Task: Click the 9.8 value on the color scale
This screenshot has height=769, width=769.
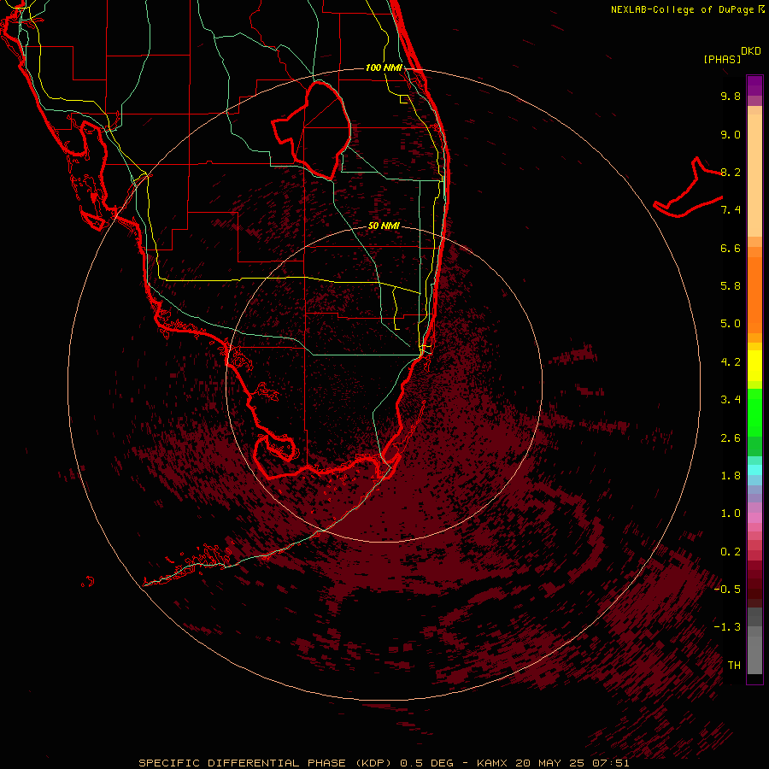Action: pyautogui.click(x=731, y=96)
